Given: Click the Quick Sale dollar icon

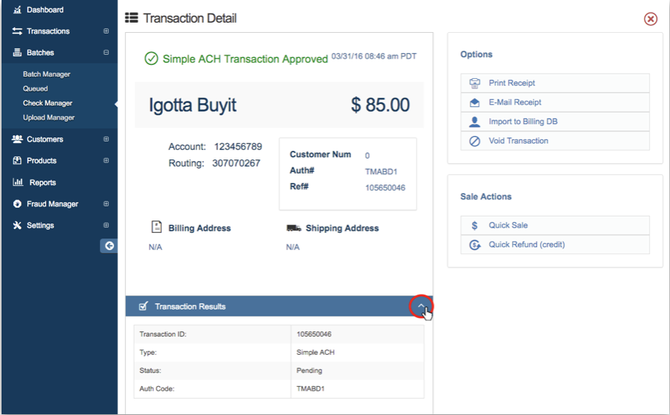Looking at the screenshot, I should coord(475,225).
